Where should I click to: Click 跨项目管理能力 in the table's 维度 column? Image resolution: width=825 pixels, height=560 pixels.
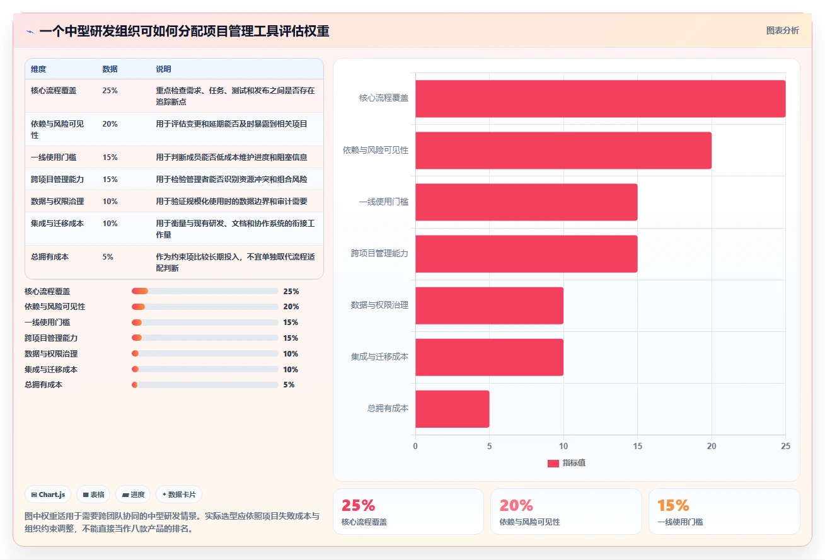(57, 180)
